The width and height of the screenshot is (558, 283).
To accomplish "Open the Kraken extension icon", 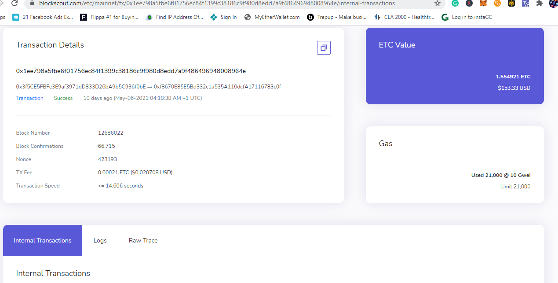I will pyautogui.click(x=469, y=3).
